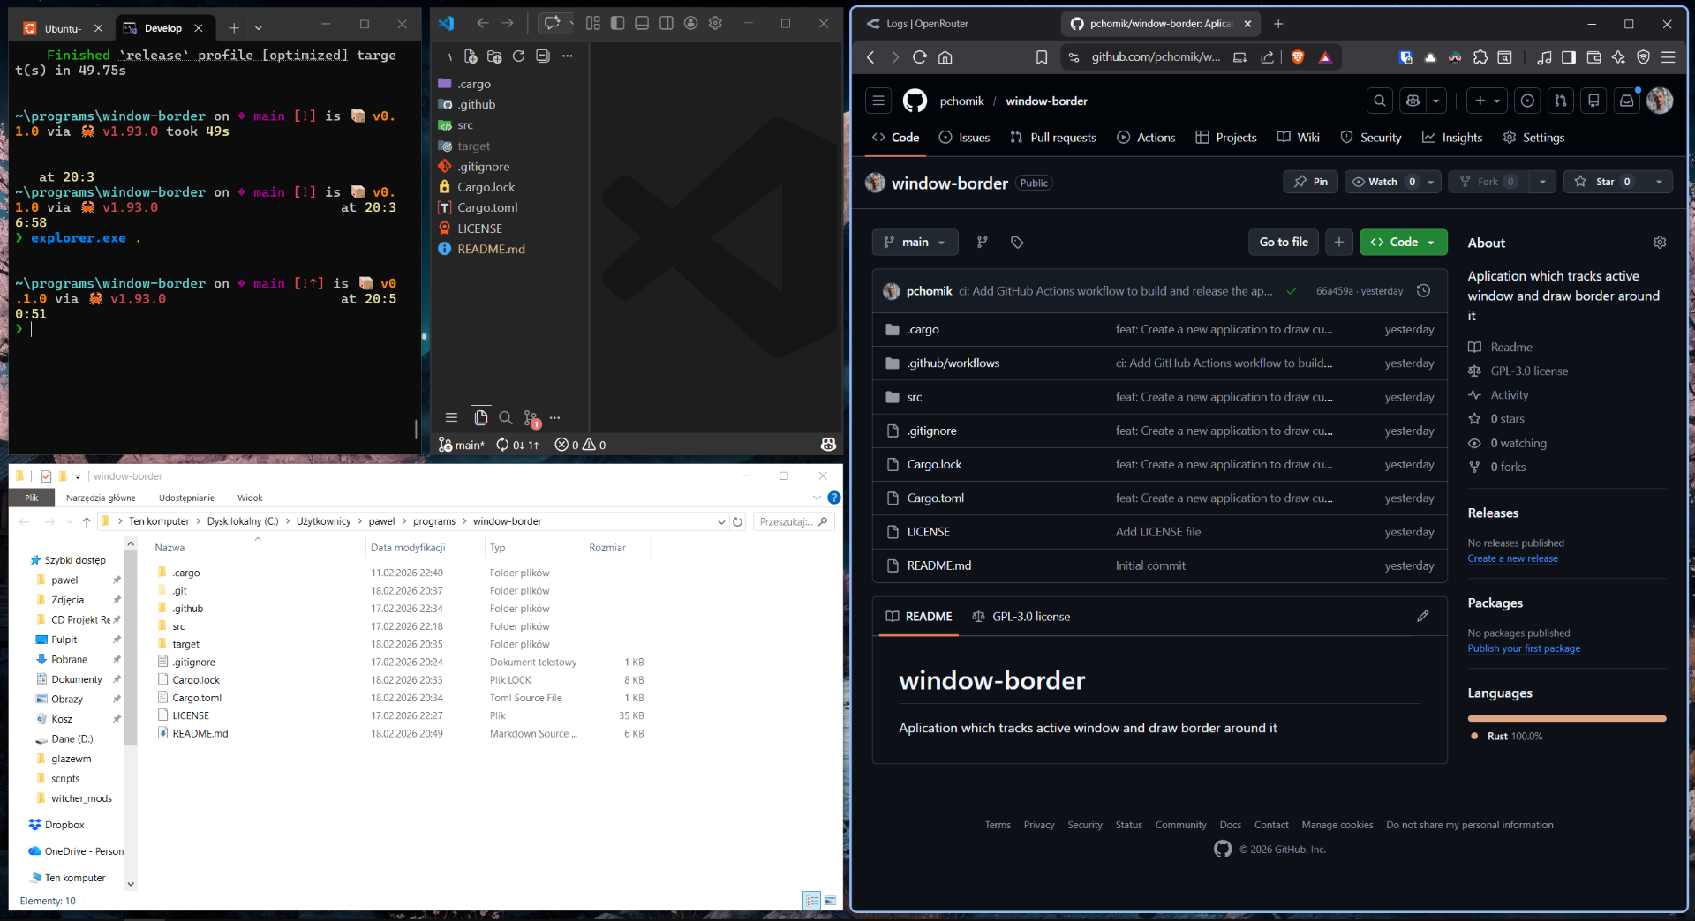The height and width of the screenshot is (921, 1695).
Task: Switch to the Actions tab
Action: pos(1146,138)
